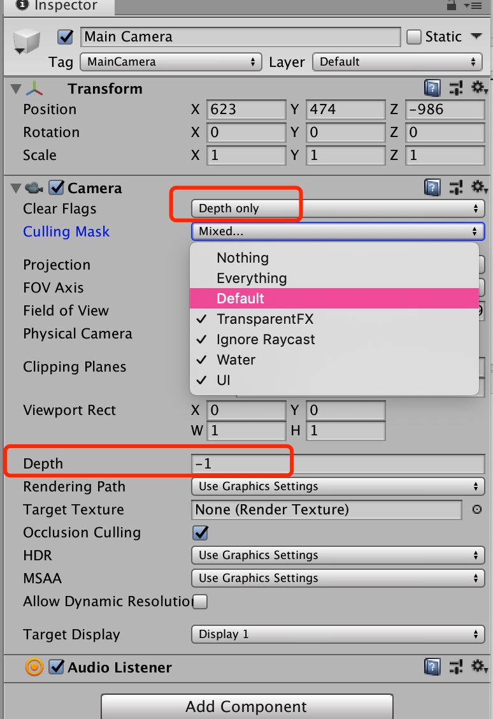This screenshot has width=493, height=719.
Task: Uncheck Water in the Culling Mask menu
Action: point(236,359)
